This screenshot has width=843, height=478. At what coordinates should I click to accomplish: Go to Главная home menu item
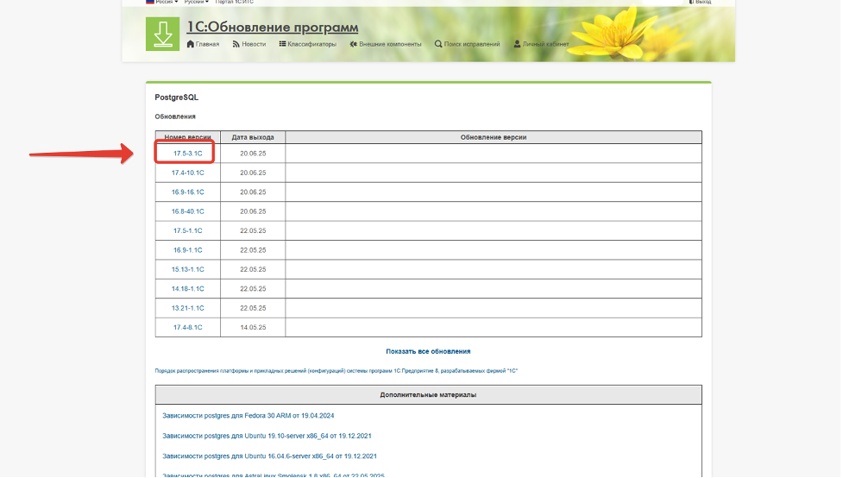click(204, 44)
